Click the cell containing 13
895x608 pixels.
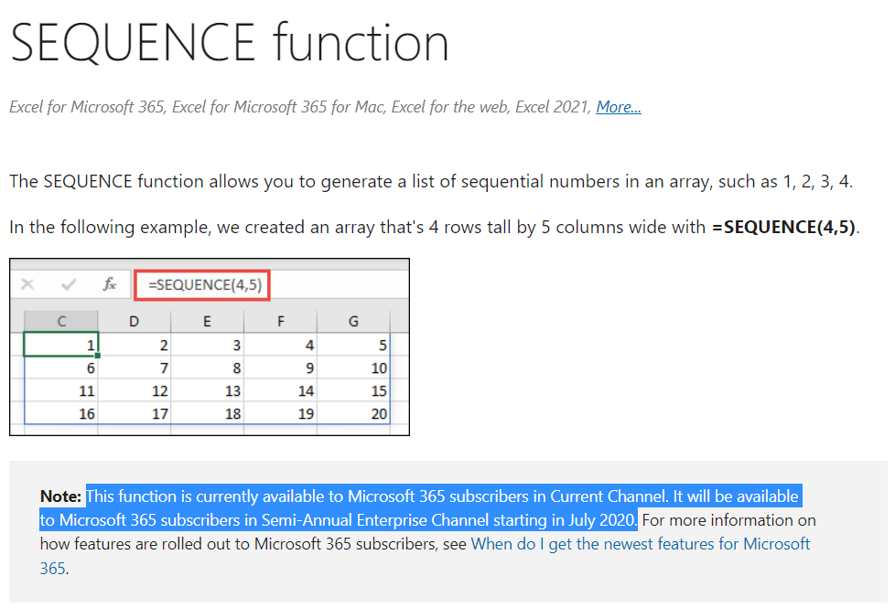pos(207,390)
